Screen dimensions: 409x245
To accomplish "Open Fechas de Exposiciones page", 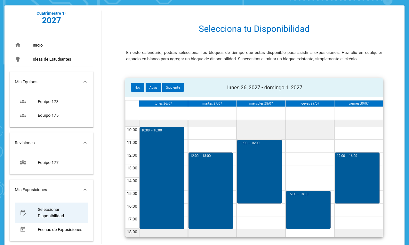I will (60, 230).
